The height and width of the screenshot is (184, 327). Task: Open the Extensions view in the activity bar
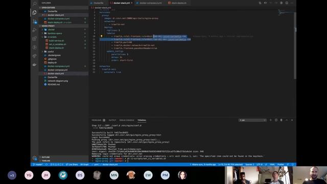tap(35, 39)
